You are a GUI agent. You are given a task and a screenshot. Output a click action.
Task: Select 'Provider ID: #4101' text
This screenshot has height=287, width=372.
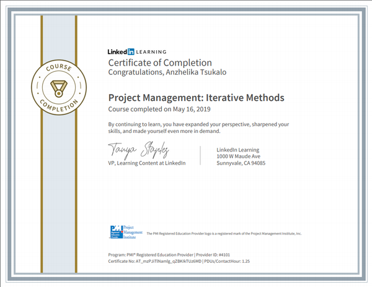pyautogui.click(x=213, y=255)
